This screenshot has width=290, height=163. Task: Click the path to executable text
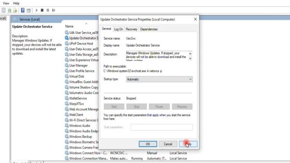tap(133, 71)
